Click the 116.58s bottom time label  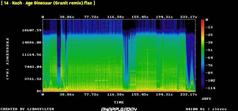pyautogui.click(x=116, y=95)
